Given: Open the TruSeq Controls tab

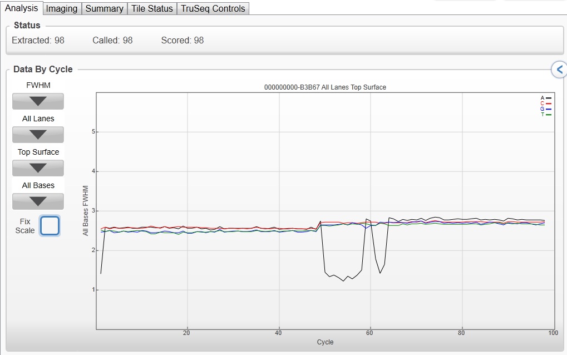Looking at the screenshot, I should 213,8.
